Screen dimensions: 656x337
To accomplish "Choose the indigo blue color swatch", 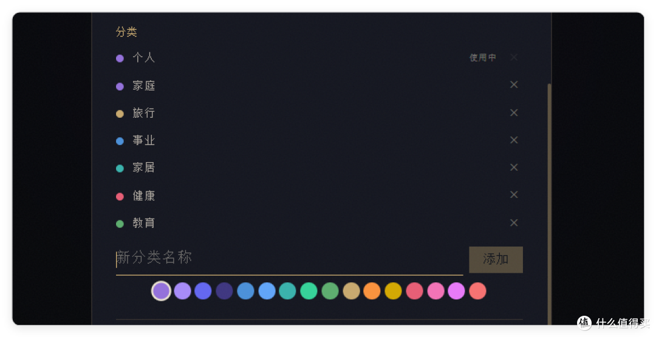I will (203, 291).
